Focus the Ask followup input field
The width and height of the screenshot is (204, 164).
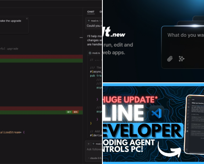click(94, 149)
